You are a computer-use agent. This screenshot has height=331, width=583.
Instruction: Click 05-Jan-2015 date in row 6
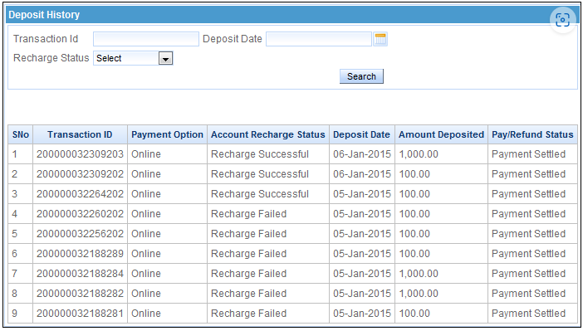tap(362, 254)
